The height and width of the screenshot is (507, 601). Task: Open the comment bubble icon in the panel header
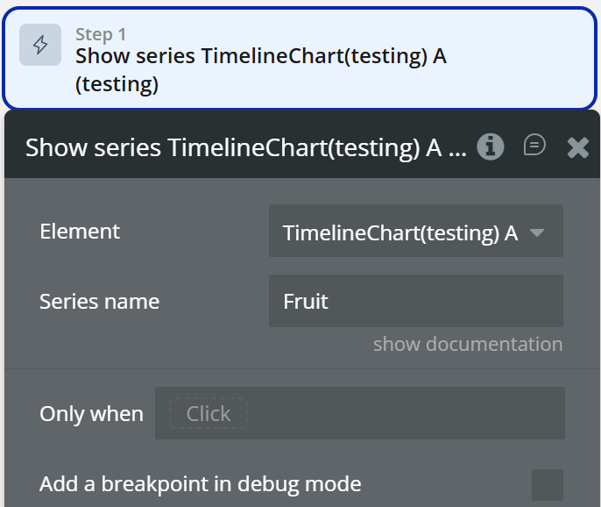pyautogui.click(x=534, y=146)
